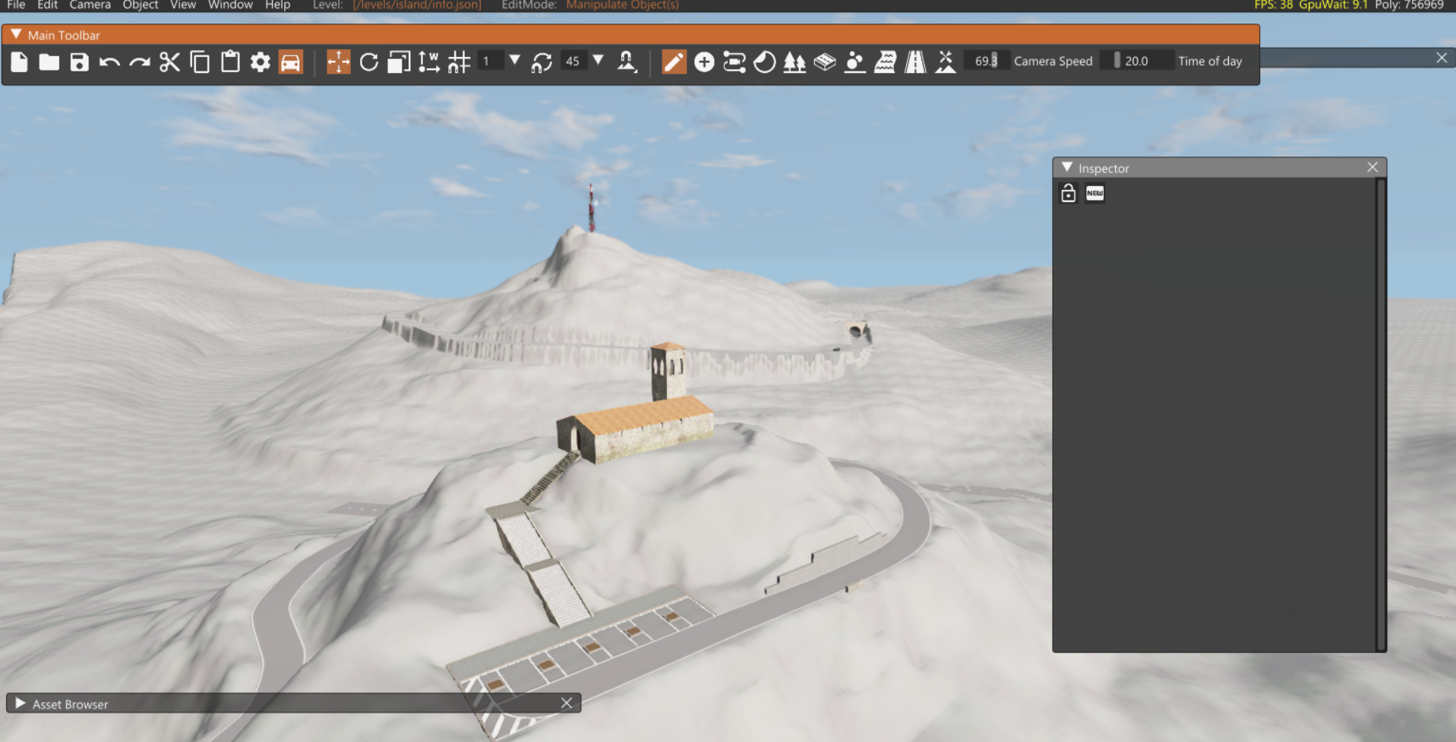Paste from the clipboard icon

pyautogui.click(x=230, y=62)
